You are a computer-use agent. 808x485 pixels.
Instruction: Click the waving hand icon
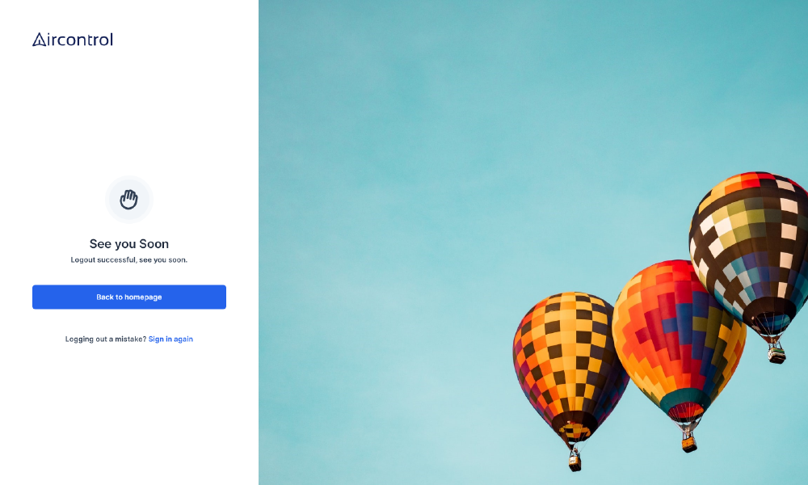[128, 200]
